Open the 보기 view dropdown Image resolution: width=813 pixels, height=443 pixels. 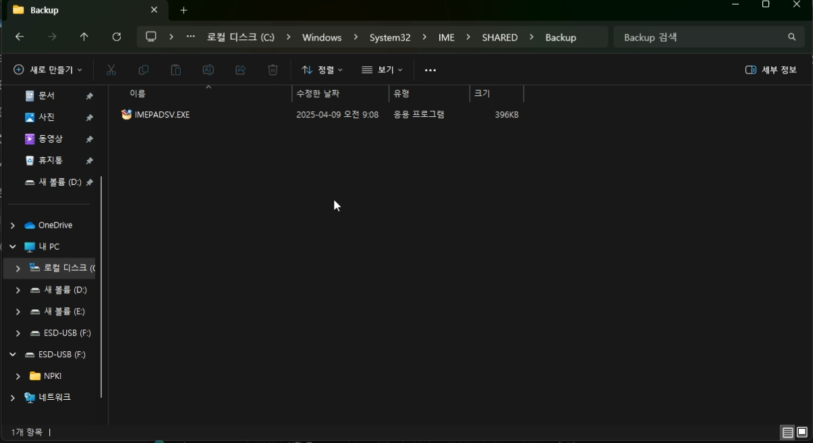(382, 70)
